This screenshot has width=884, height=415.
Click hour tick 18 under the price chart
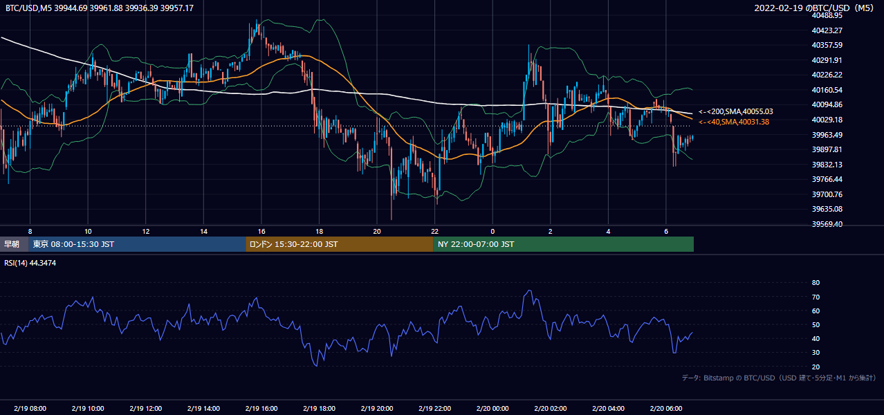319,231
